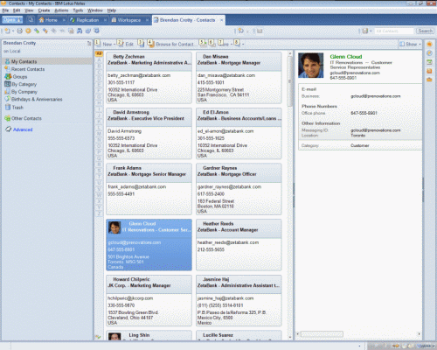The image size is (437, 350).
Task: Click the Search button
Action: pyautogui.click(x=425, y=31)
